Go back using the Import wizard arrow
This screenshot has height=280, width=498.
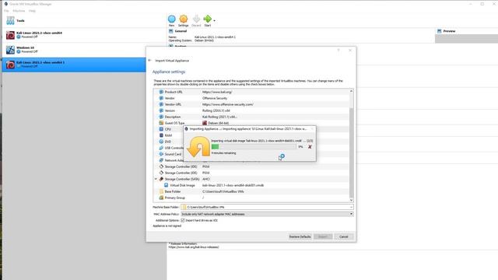pyautogui.click(x=150, y=61)
